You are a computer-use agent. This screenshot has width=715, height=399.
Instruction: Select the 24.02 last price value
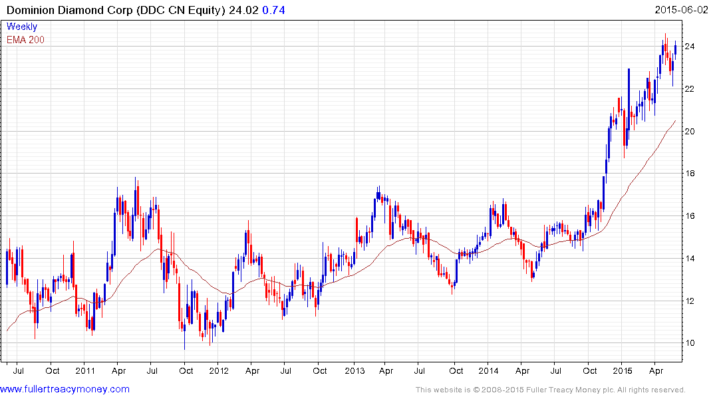point(243,10)
